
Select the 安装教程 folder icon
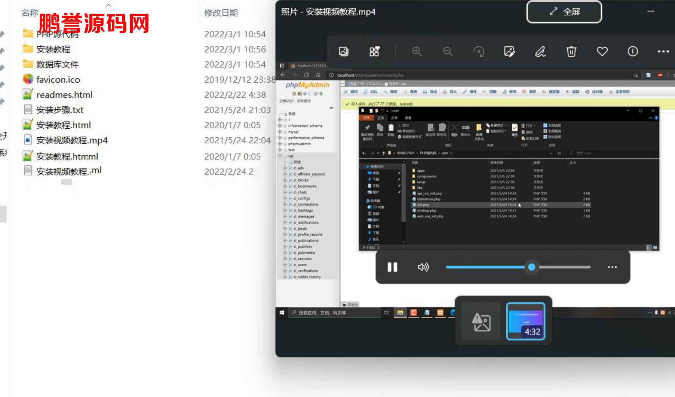(28, 49)
